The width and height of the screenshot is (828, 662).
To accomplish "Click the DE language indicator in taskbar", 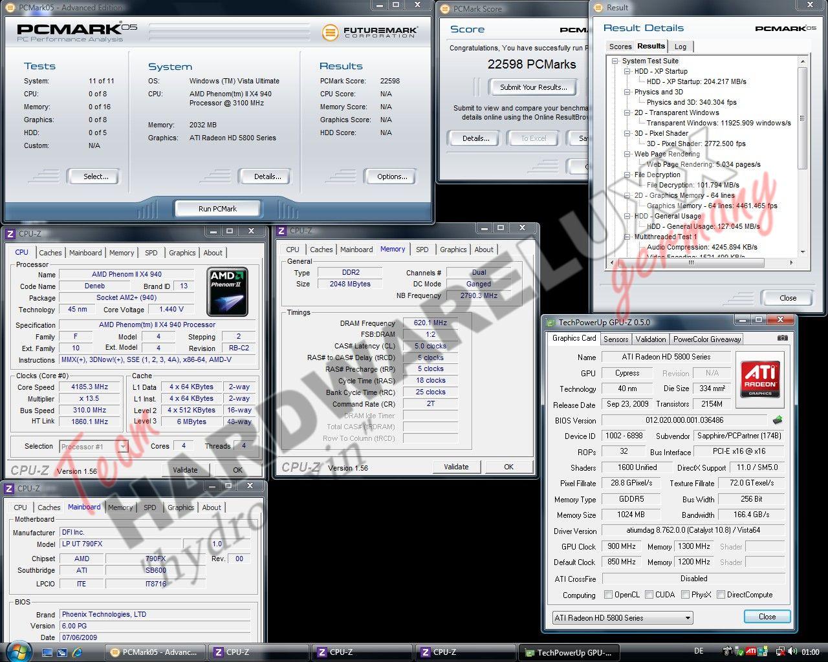I will 699,652.
